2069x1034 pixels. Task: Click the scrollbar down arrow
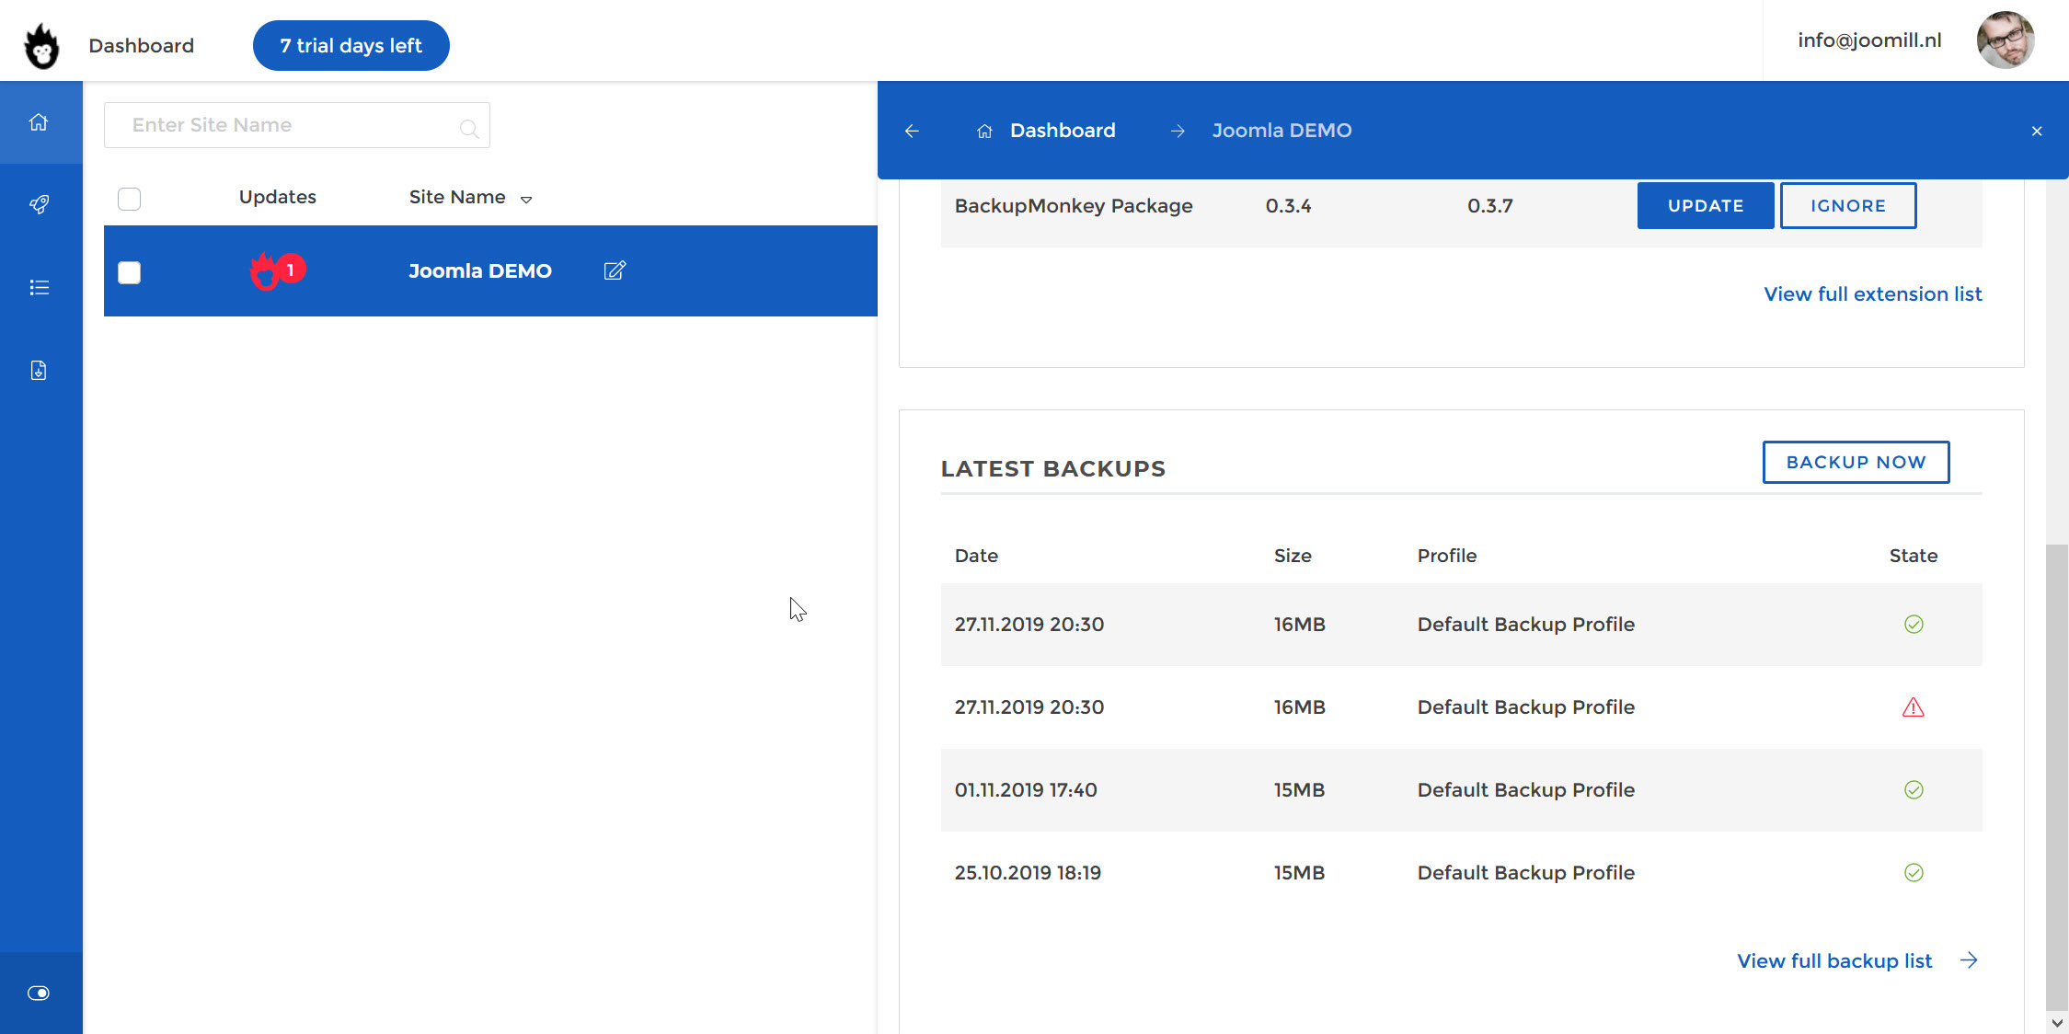tap(2057, 1023)
